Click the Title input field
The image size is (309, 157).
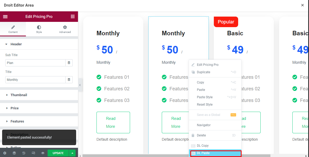[x=35, y=80]
